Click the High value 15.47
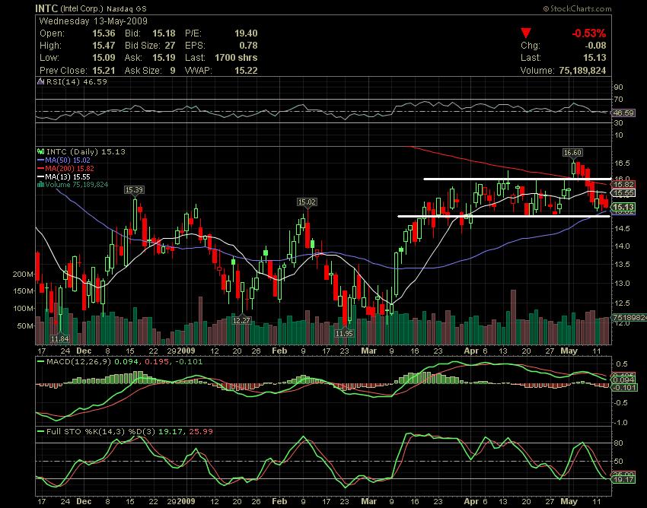Image resolution: width=647 pixels, height=508 pixels. [x=104, y=46]
